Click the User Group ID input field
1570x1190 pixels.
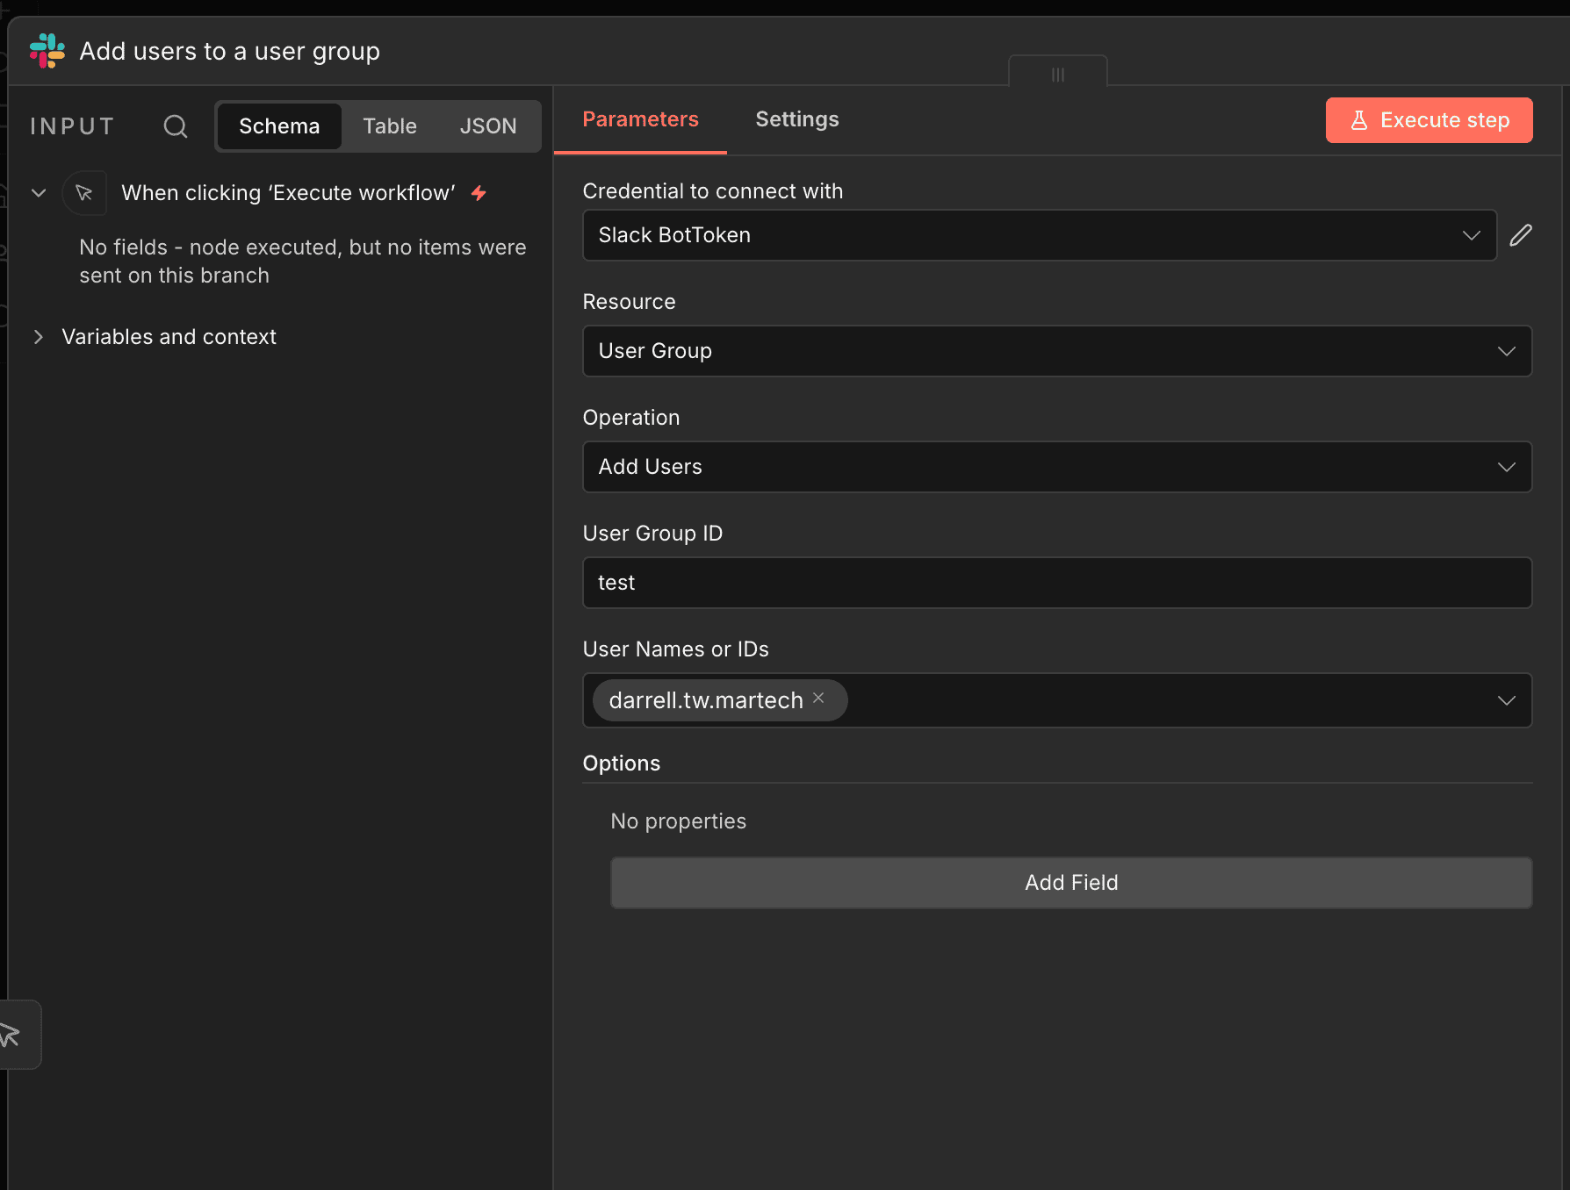coord(1057,583)
